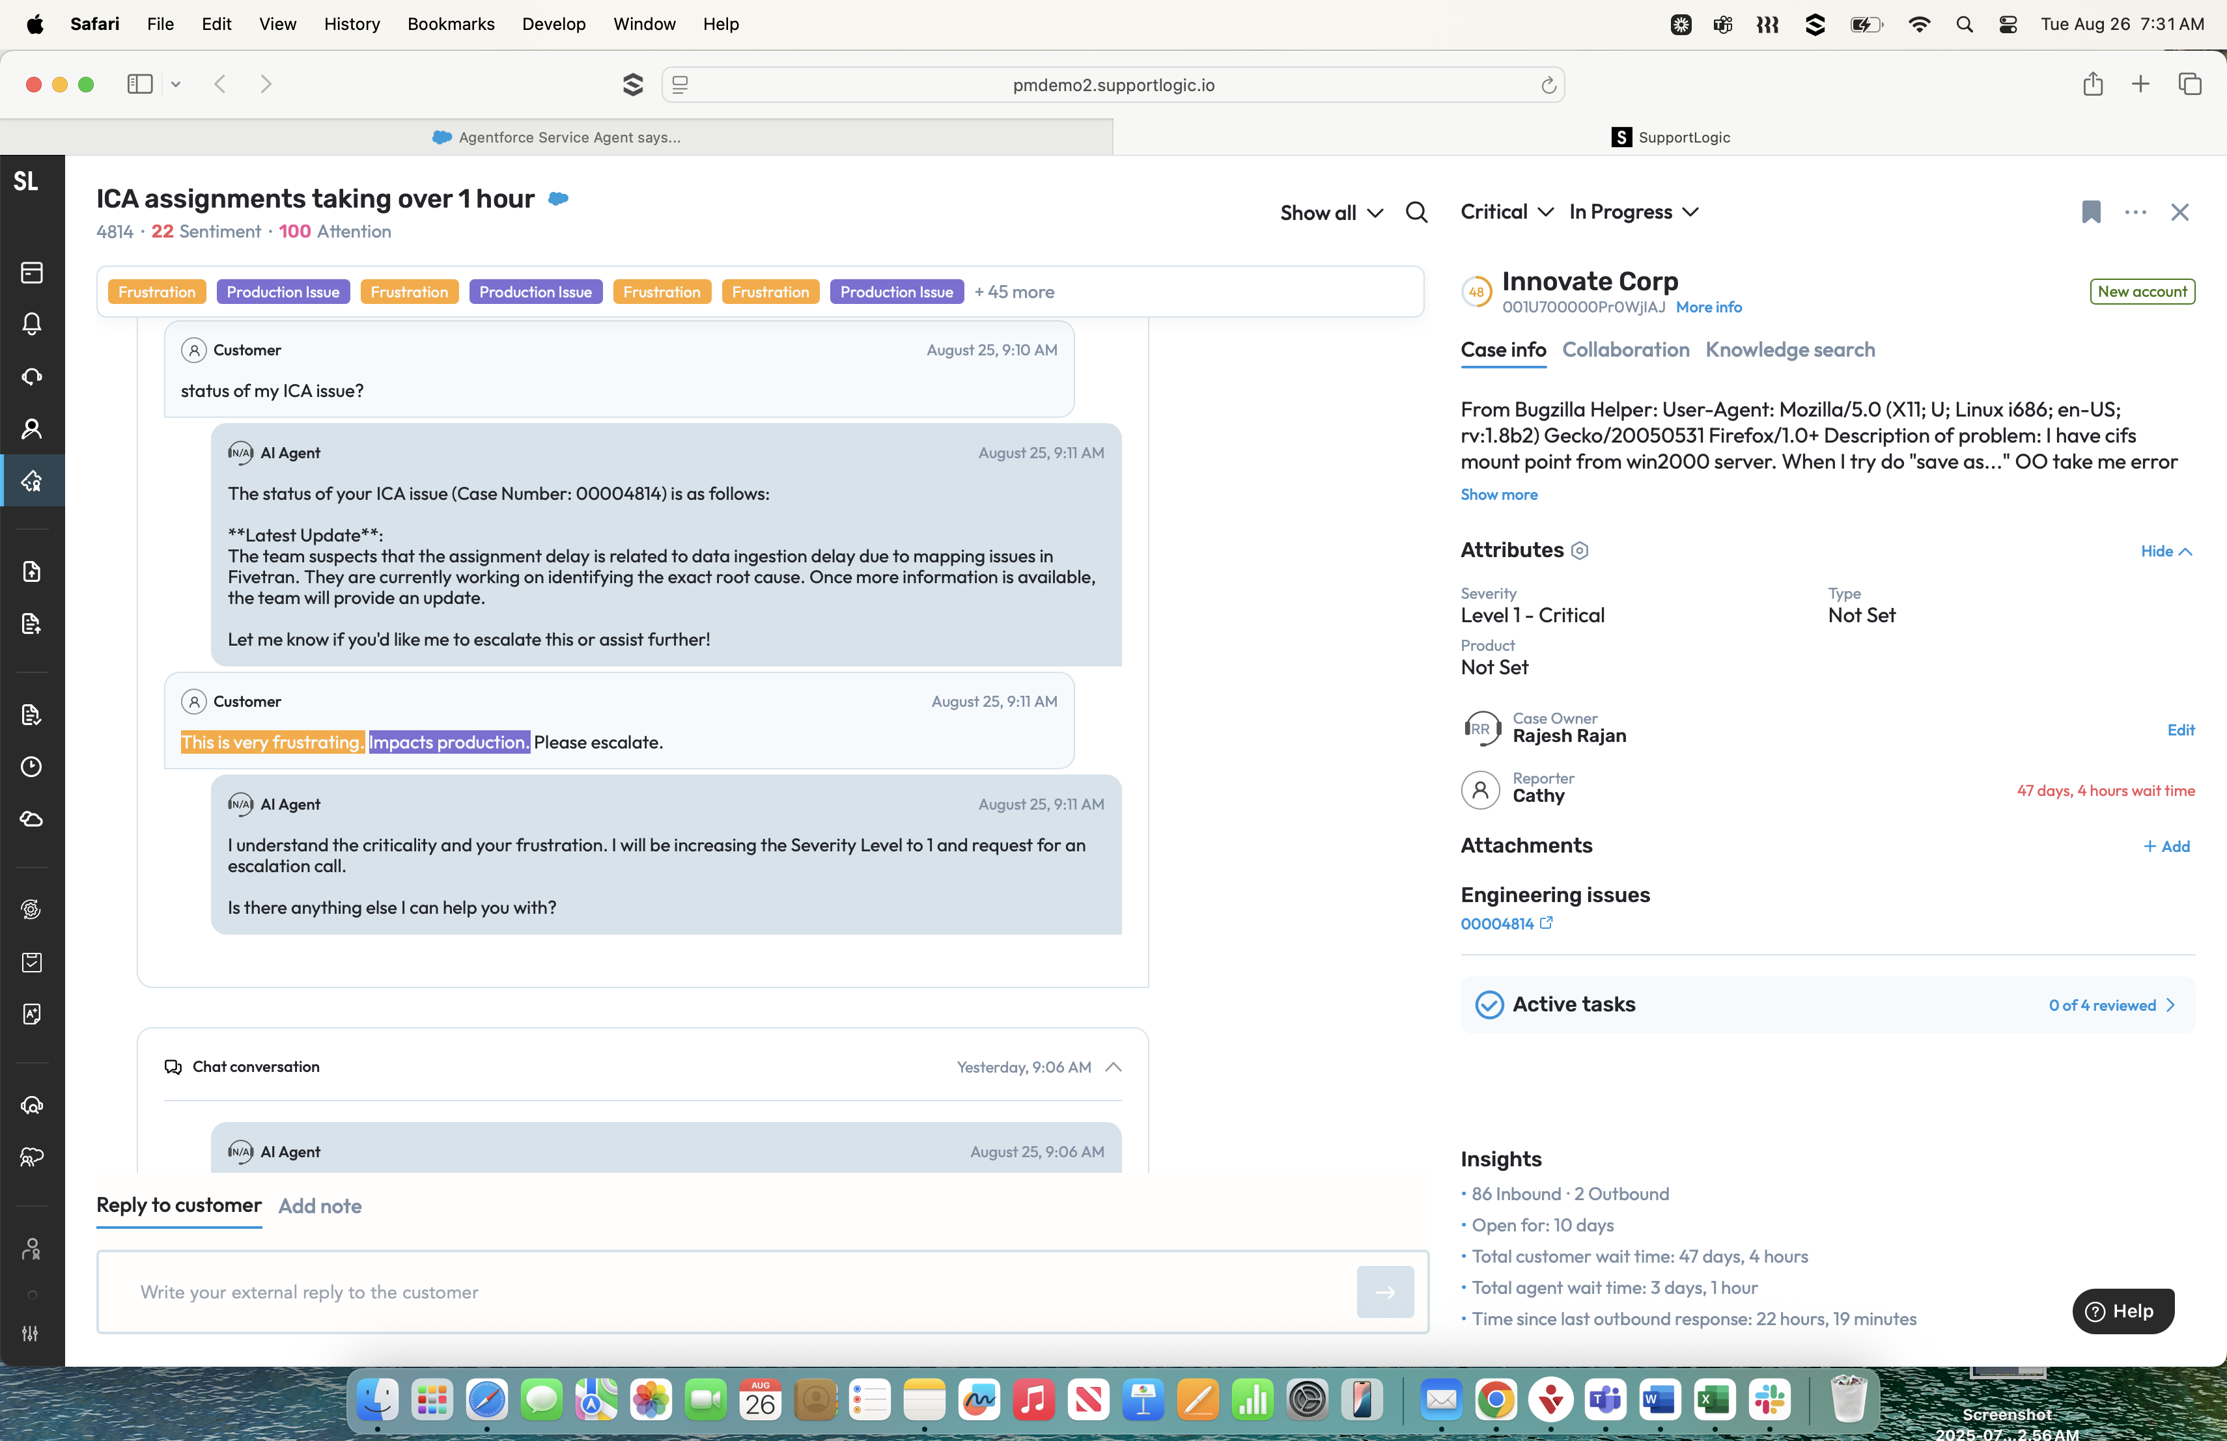Click the Attributes settings gear icon
Viewport: 2227px width, 1441px height.
[1580, 551]
